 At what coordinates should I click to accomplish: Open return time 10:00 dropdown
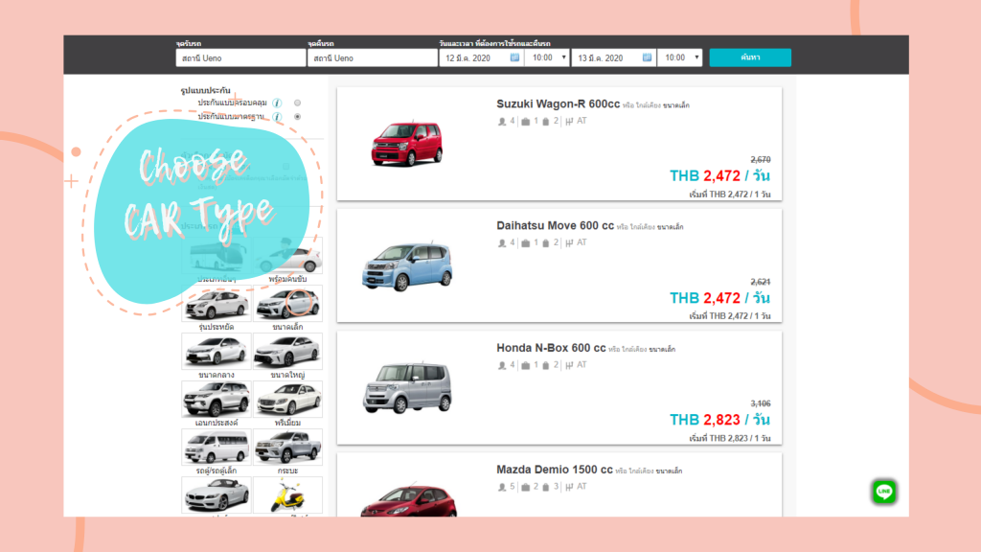(679, 57)
